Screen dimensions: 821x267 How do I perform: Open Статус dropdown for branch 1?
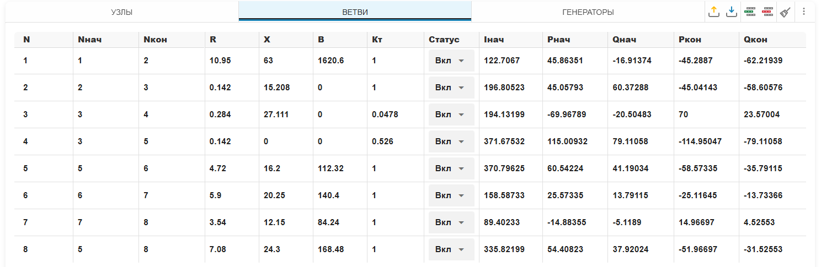(451, 61)
